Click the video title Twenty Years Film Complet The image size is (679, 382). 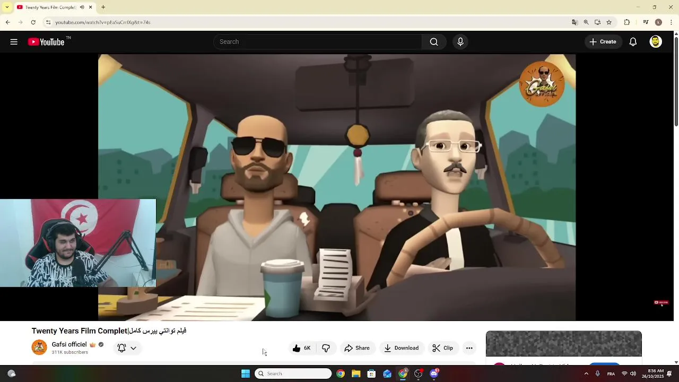pyautogui.click(x=109, y=331)
